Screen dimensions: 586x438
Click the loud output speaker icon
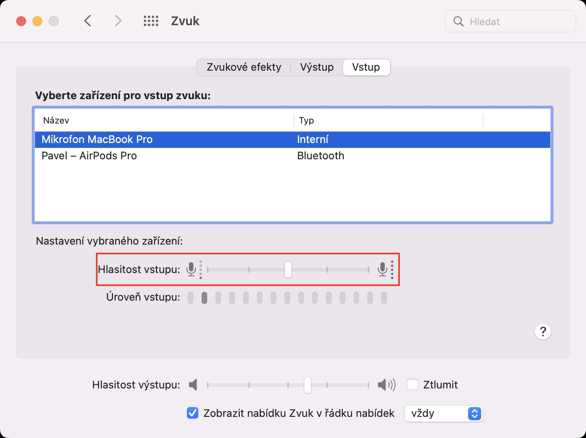[x=386, y=385]
